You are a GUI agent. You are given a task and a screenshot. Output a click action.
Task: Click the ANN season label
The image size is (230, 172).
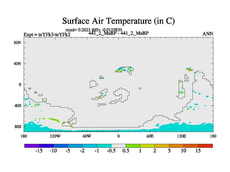coord(208,34)
